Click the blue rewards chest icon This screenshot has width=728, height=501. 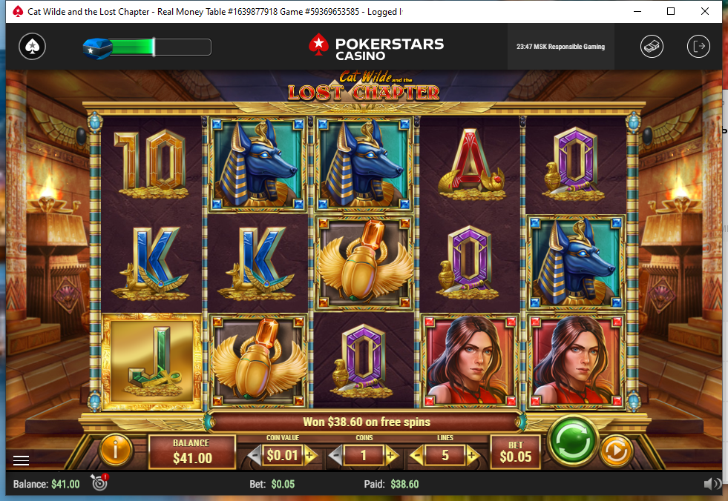tap(97, 47)
